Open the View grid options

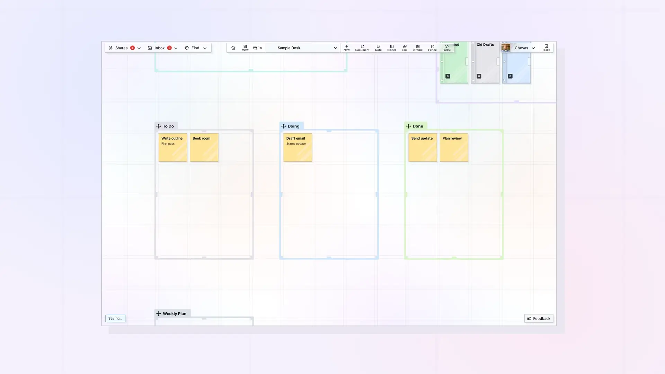(245, 48)
